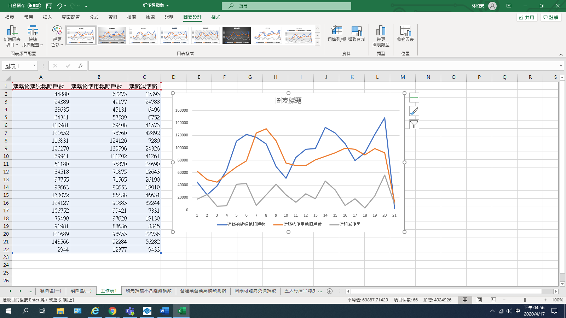Open 新增圖表項目 add chart element

tap(12, 36)
